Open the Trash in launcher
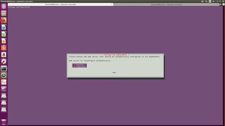The height and width of the screenshot is (126, 225). point(4,122)
